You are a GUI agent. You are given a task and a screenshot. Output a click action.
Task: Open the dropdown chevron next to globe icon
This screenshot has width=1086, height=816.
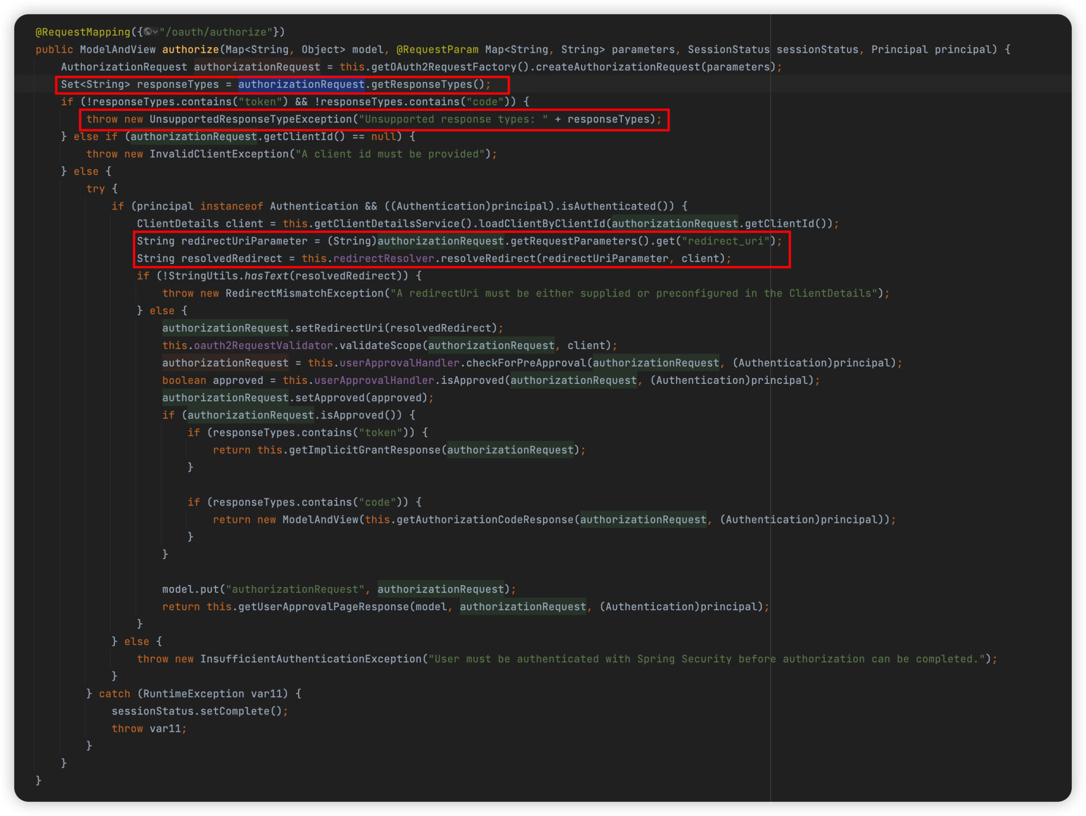point(156,32)
